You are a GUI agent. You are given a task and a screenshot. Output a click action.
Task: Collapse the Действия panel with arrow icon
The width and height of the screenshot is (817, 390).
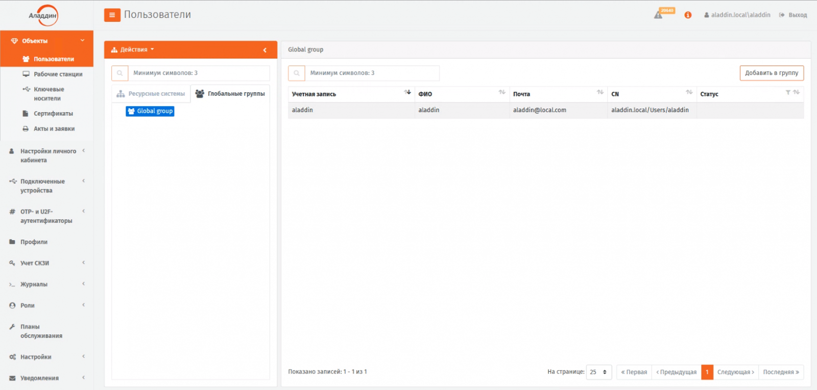coord(265,50)
